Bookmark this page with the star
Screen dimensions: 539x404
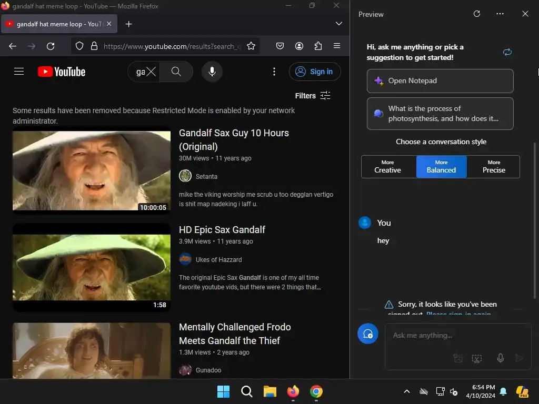click(251, 46)
